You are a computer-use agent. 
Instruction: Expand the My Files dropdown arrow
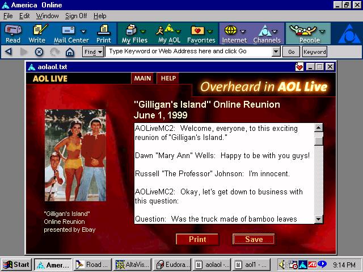point(143,32)
